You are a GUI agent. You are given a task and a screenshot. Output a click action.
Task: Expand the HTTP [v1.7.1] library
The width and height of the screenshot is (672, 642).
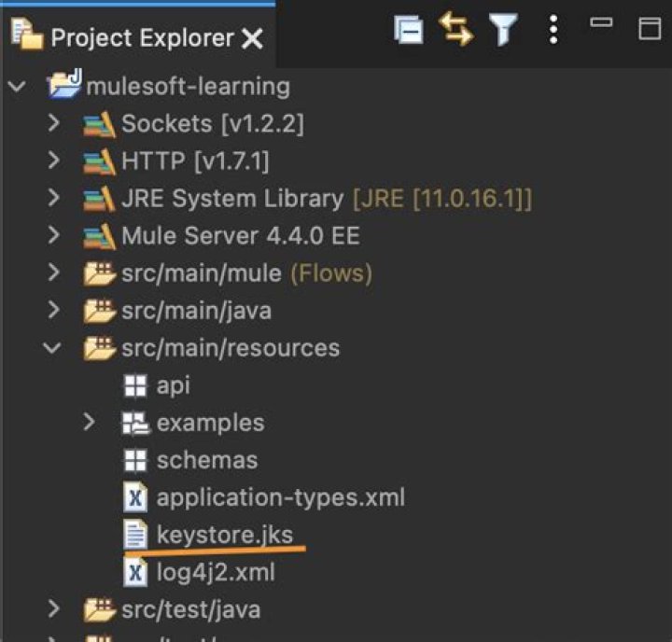pos(54,160)
